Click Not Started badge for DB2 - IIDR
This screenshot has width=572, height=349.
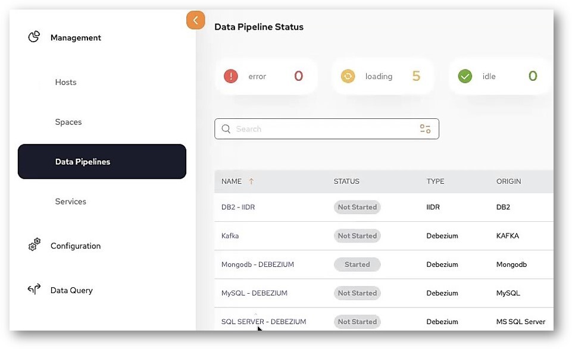[x=357, y=207]
